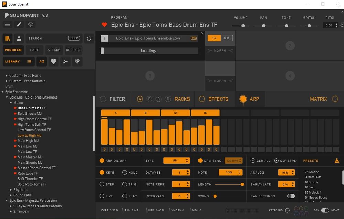Click the RTS badge on part 1

click(x=194, y=38)
